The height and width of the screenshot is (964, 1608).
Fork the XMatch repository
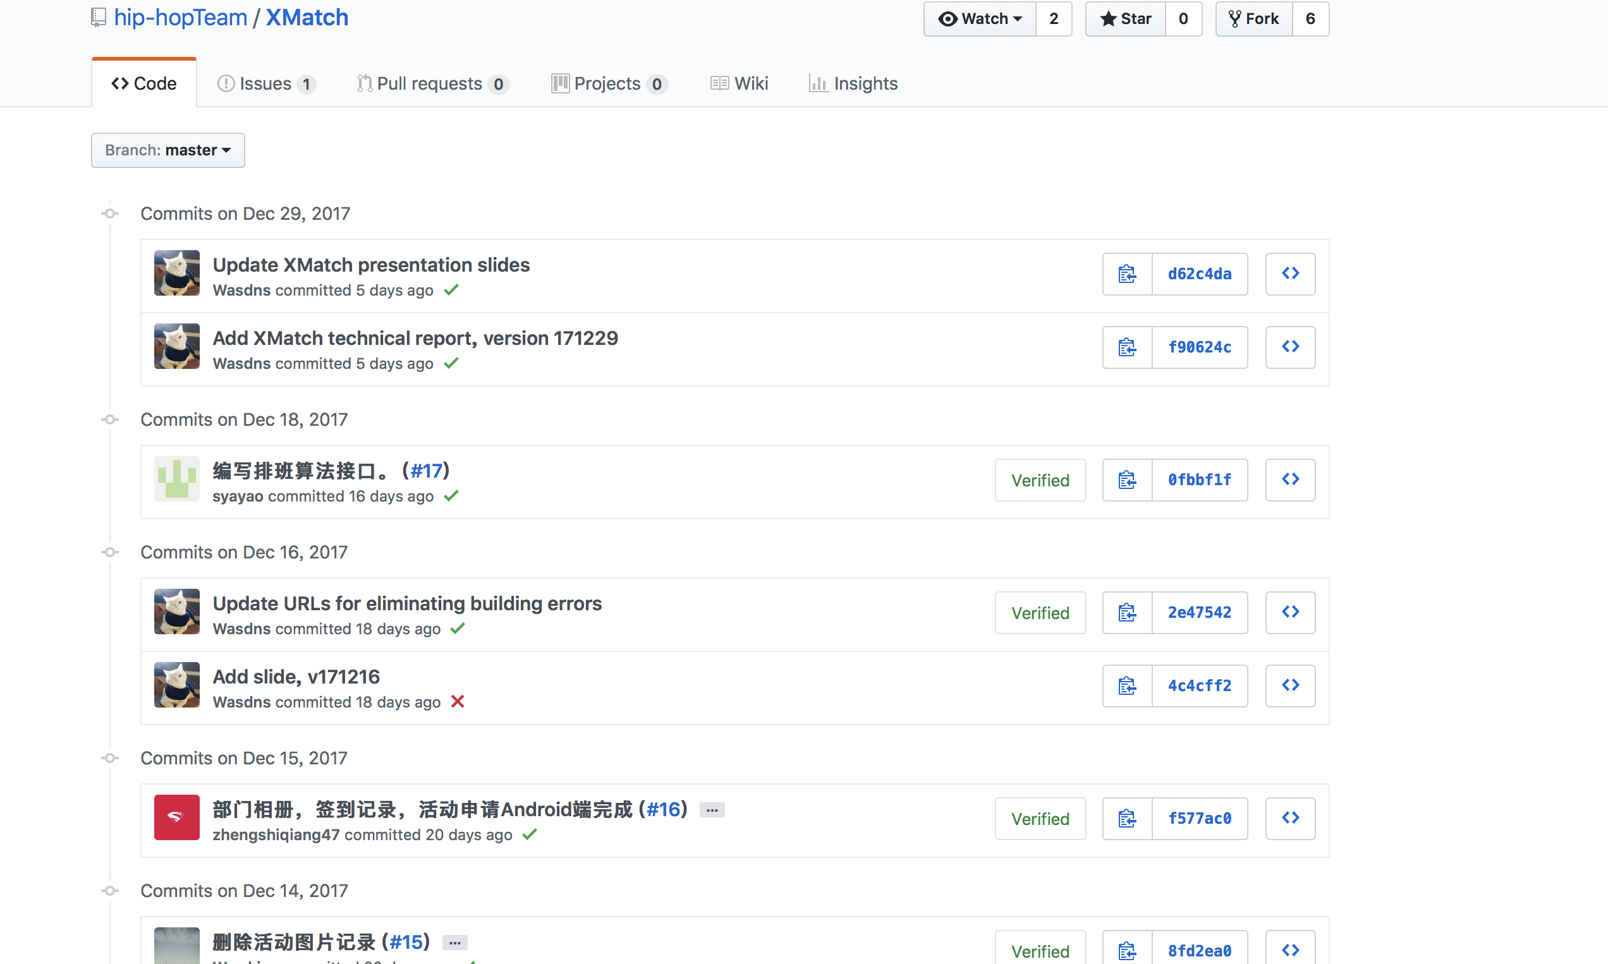point(1255,19)
